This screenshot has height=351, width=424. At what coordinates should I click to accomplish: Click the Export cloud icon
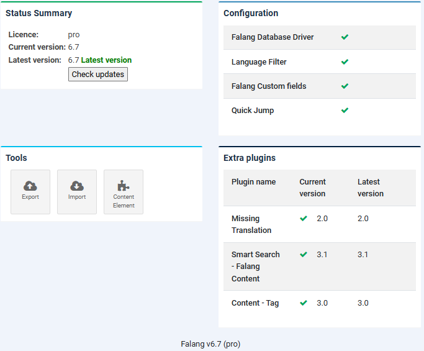pyautogui.click(x=30, y=186)
